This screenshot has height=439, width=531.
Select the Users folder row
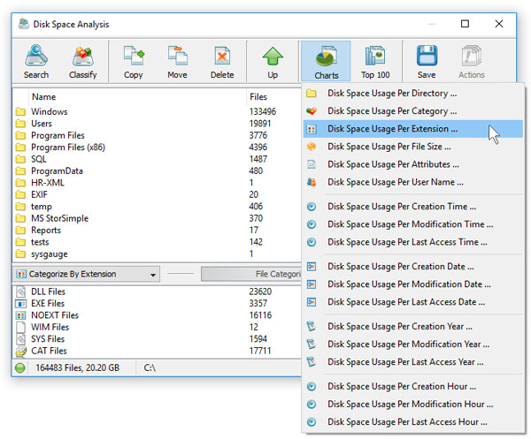(x=157, y=124)
